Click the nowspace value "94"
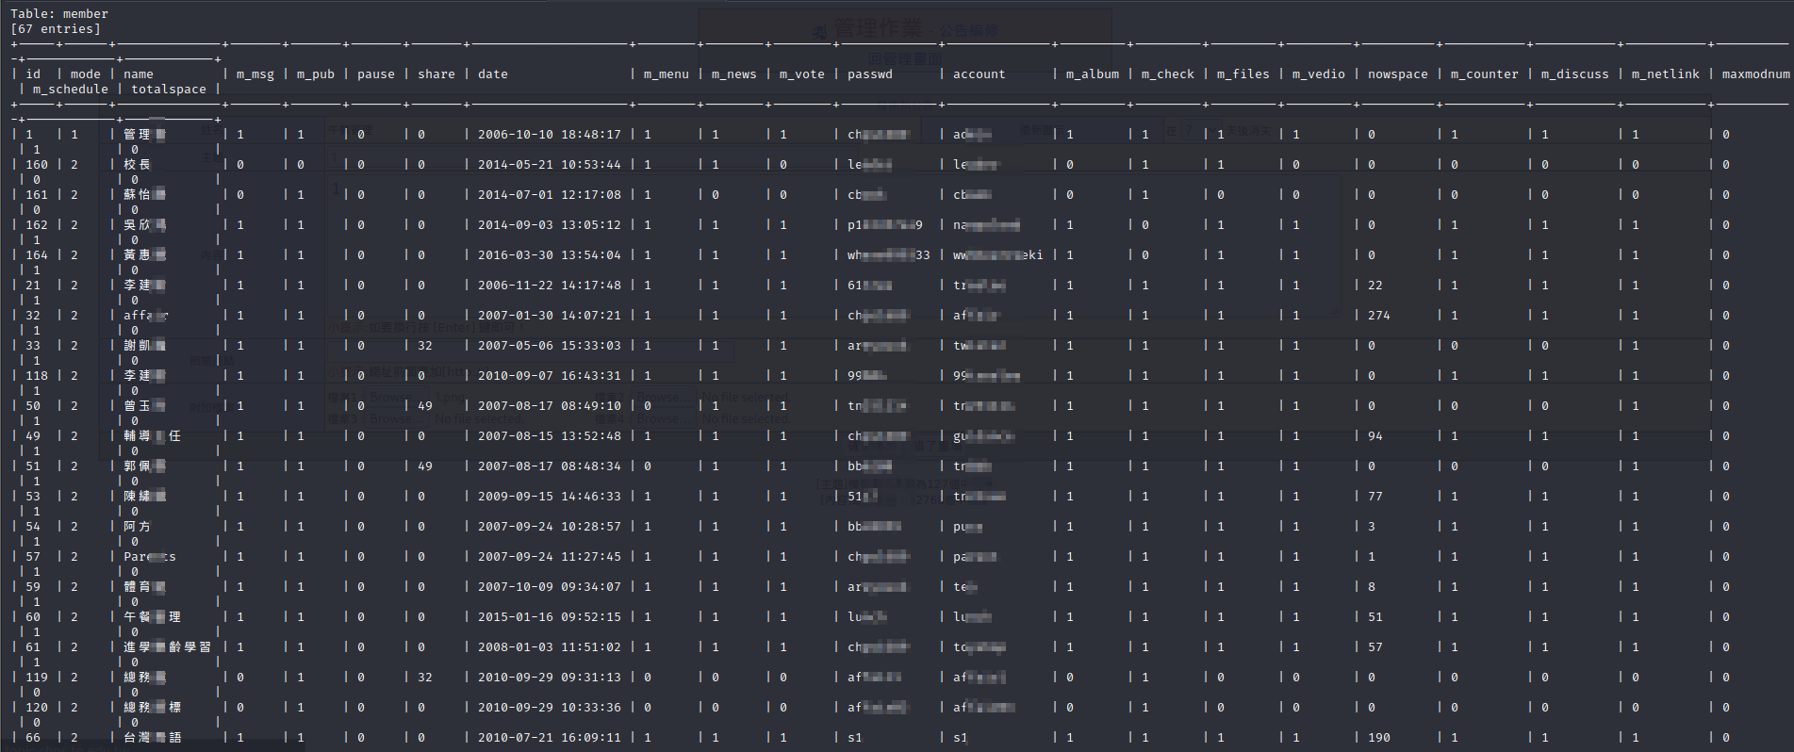Screen dimensions: 1794x752 1375,436
